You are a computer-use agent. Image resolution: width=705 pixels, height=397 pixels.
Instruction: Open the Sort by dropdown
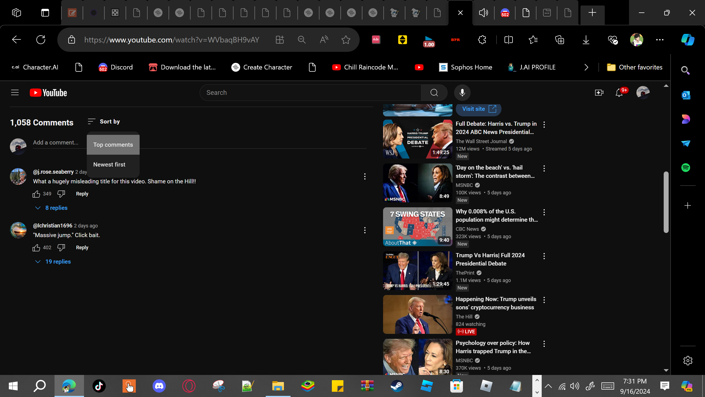(x=104, y=122)
